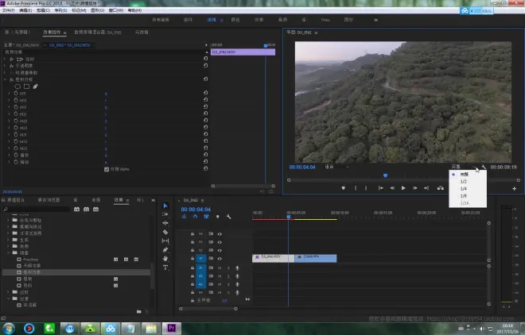Expand the 生成 effects folder
The image size is (525, 335).
8,240
